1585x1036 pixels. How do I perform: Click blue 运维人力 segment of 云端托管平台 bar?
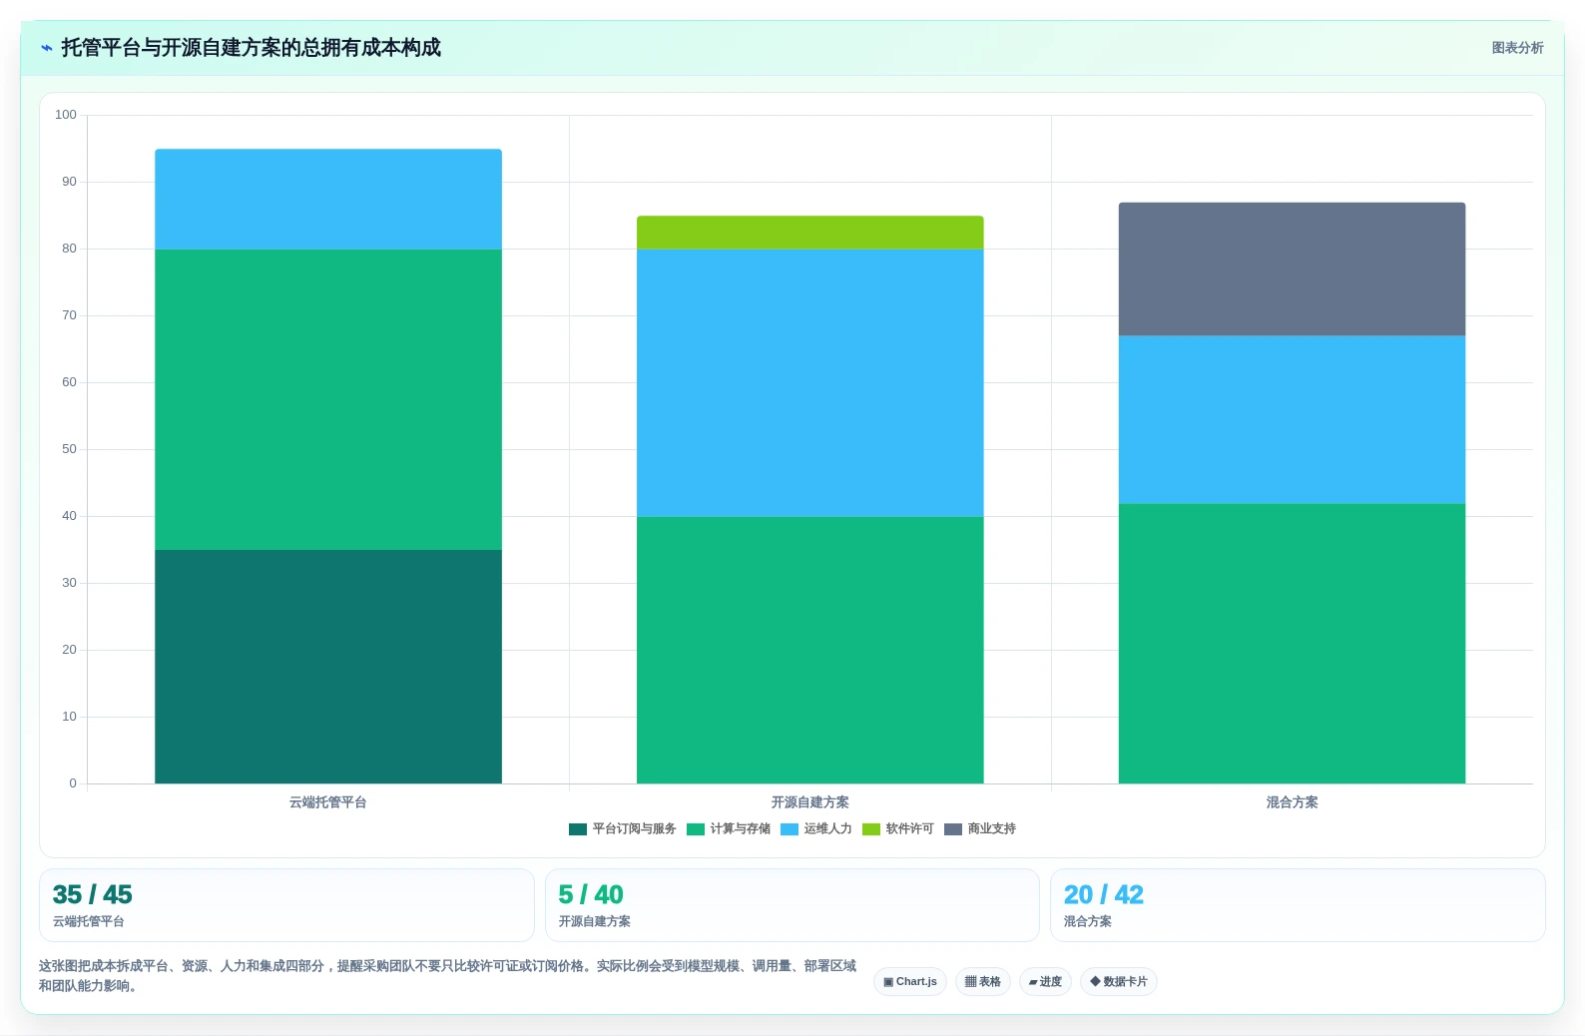pos(328,200)
